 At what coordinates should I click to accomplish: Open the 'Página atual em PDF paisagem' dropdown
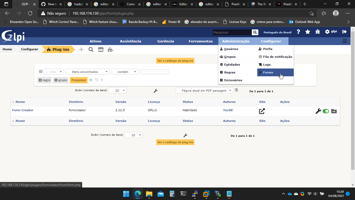pyautogui.click(x=204, y=90)
